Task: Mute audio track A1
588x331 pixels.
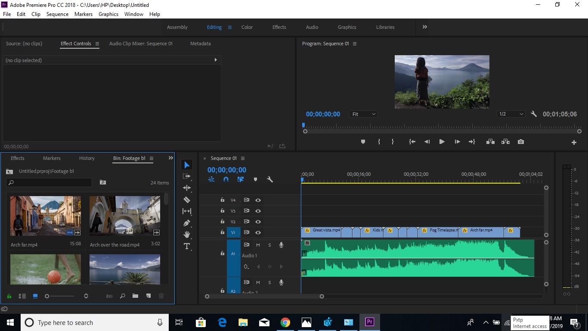Action: click(x=258, y=245)
